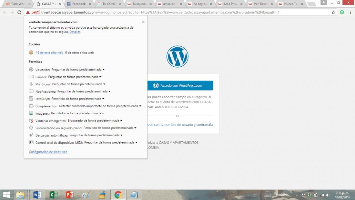Viewport: 355px width, 200px height.
Task: Open Configuración de sitios web link
Action: pos(48,152)
